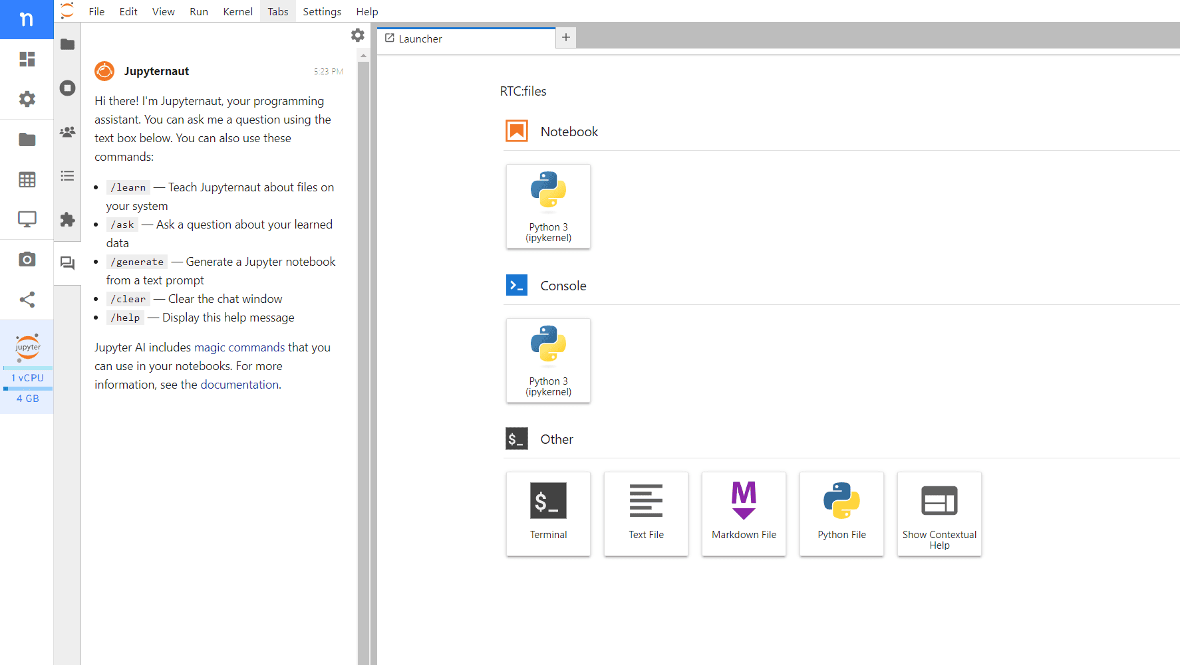1180x665 pixels.
Task: Click the JupyterLab logo beside File menu
Action: click(x=67, y=11)
